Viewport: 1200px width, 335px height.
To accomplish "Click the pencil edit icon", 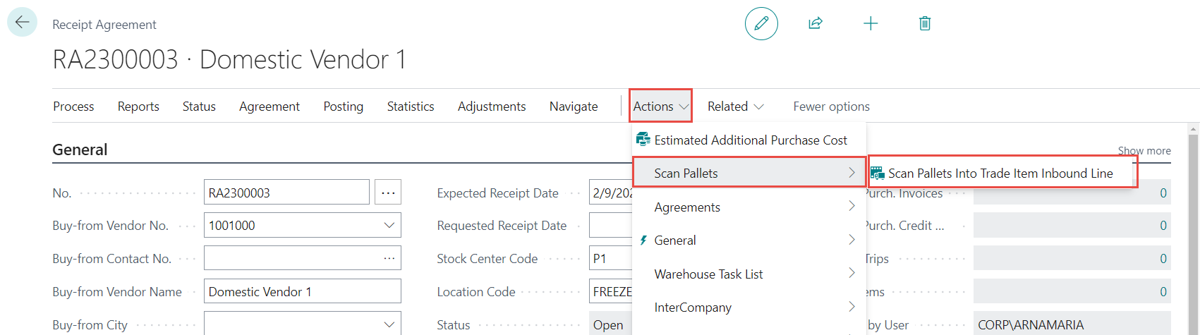I will [761, 23].
